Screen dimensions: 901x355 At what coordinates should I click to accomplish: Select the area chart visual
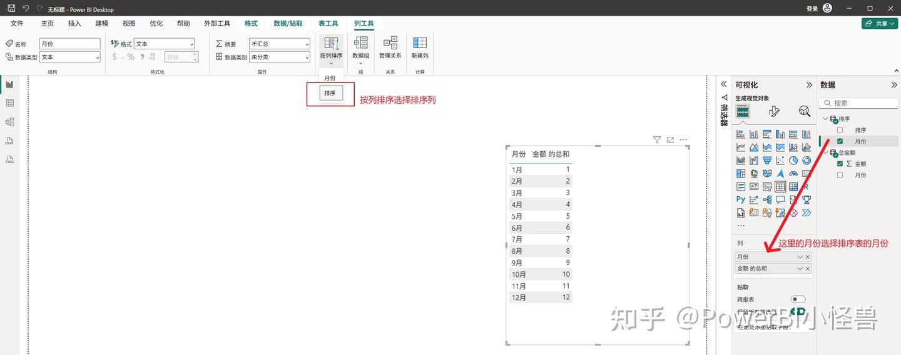[x=754, y=147]
